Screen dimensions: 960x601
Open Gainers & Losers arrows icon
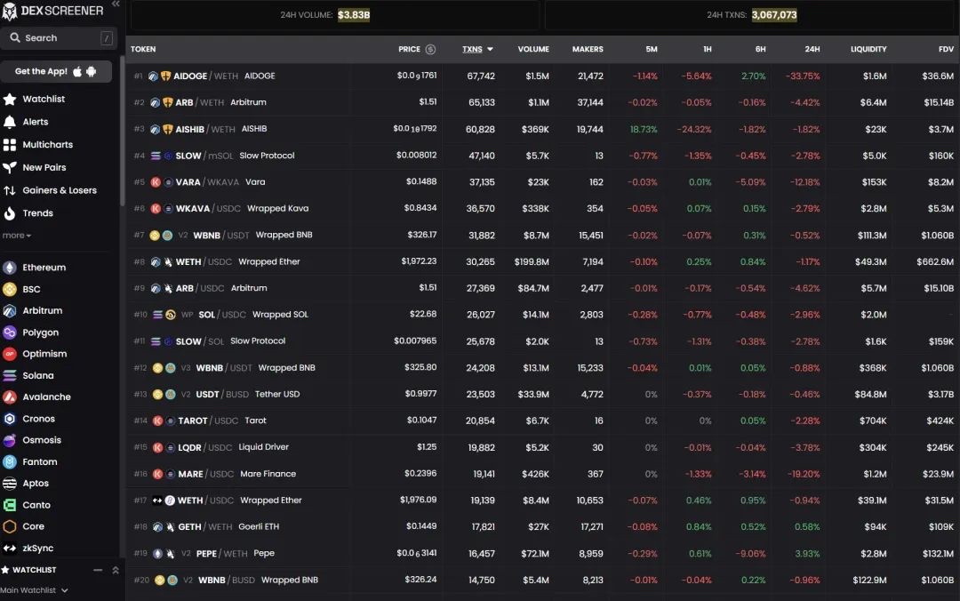tap(10, 190)
